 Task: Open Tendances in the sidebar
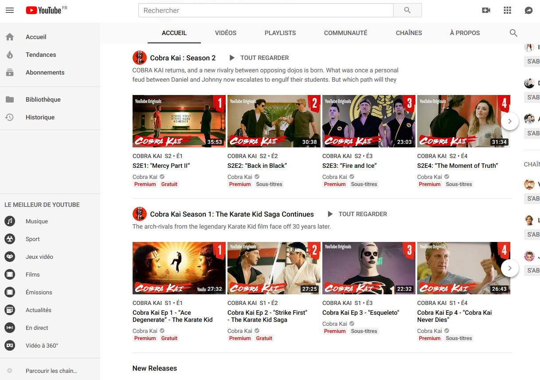50,55
